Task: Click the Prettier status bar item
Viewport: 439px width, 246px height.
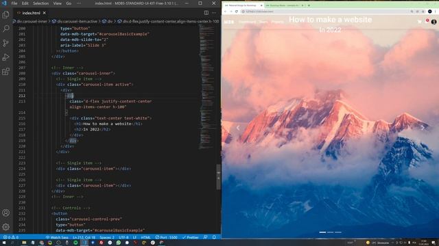Action: [191, 237]
